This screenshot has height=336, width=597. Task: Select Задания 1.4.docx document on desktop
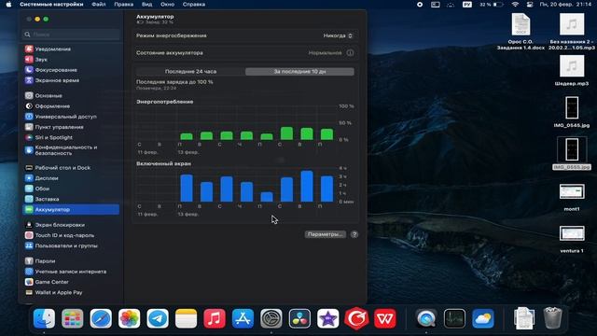point(521,32)
